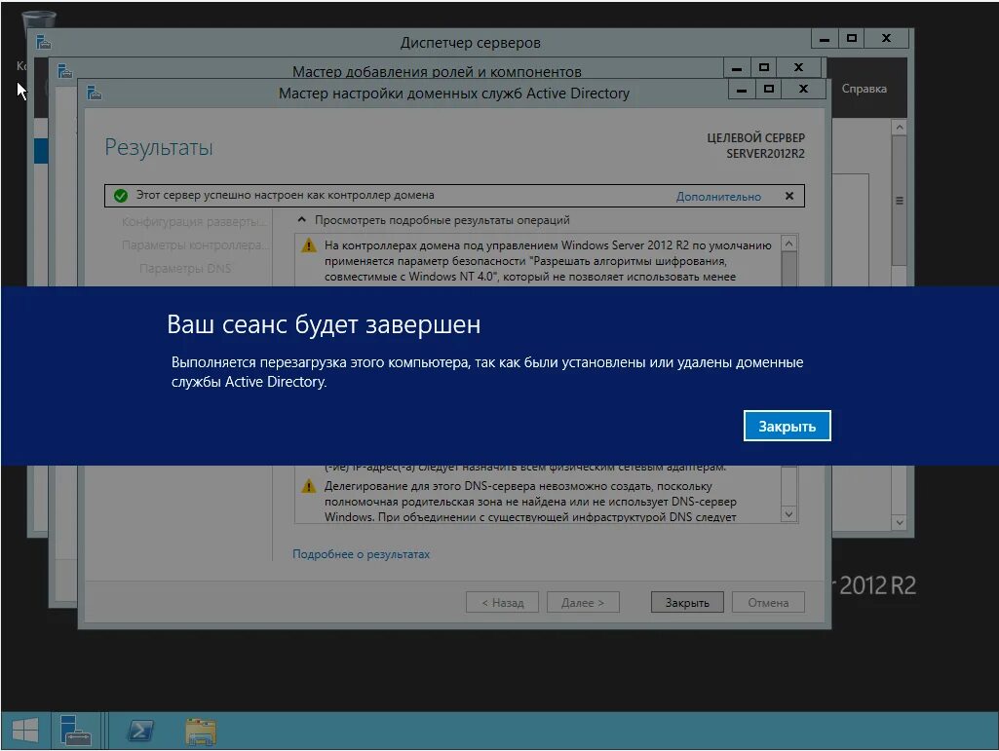Collapse Просмотреть подробные результаты операций section

(302, 220)
